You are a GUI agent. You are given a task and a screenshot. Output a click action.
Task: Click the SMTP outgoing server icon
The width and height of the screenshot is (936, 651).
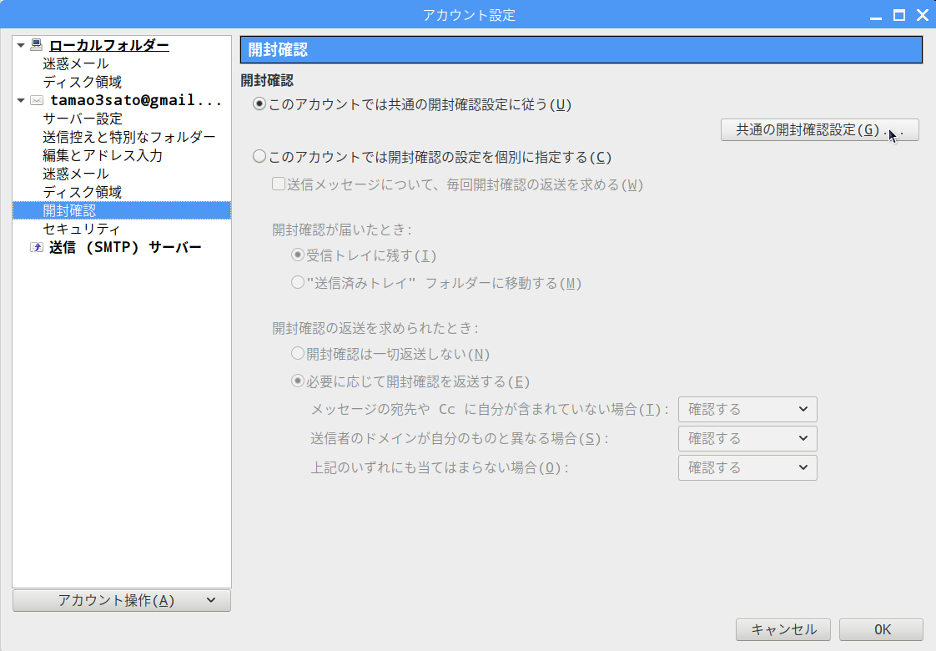pos(37,247)
